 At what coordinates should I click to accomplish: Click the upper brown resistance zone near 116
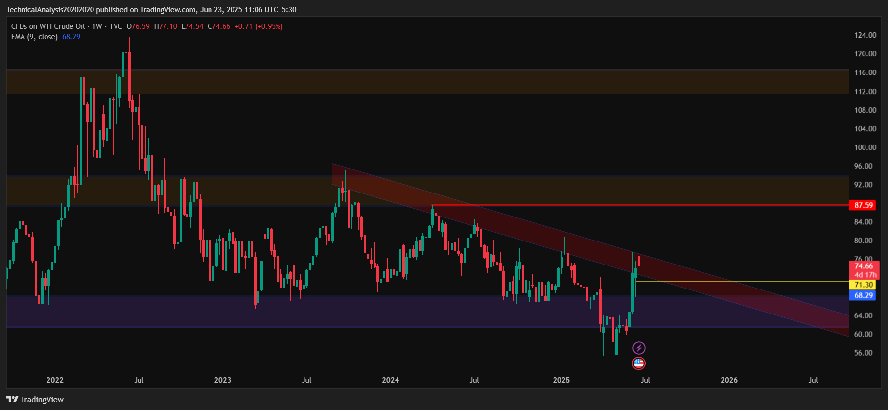tap(427, 81)
